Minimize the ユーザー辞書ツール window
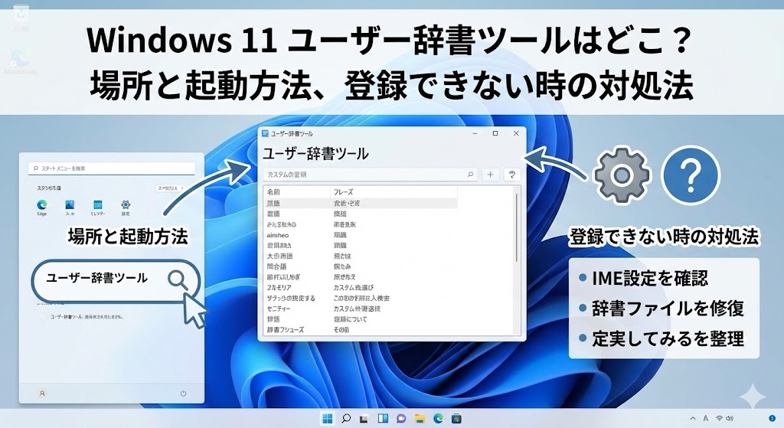784x428 pixels. (x=475, y=133)
